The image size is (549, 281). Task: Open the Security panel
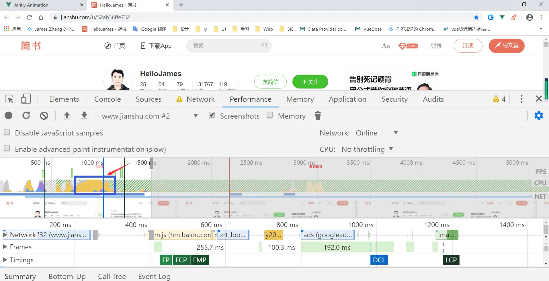(x=394, y=99)
